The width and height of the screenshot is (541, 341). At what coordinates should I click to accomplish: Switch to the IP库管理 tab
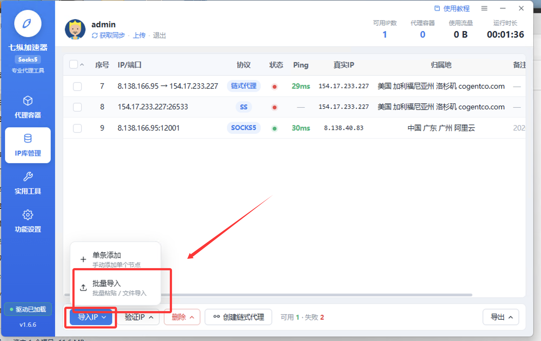coord(28,145)
